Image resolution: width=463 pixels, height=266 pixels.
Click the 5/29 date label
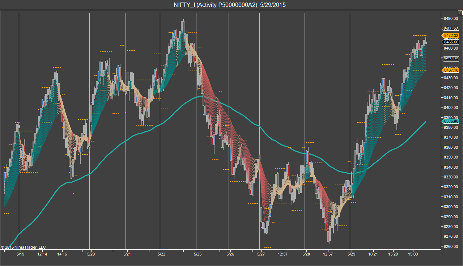351,254
